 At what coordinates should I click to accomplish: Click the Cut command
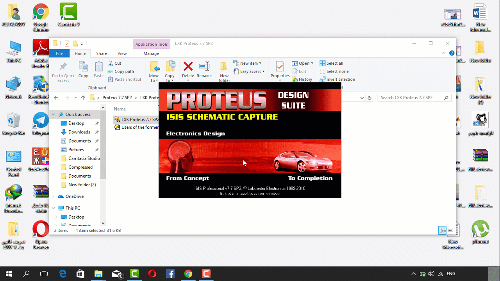click(115, 63)
